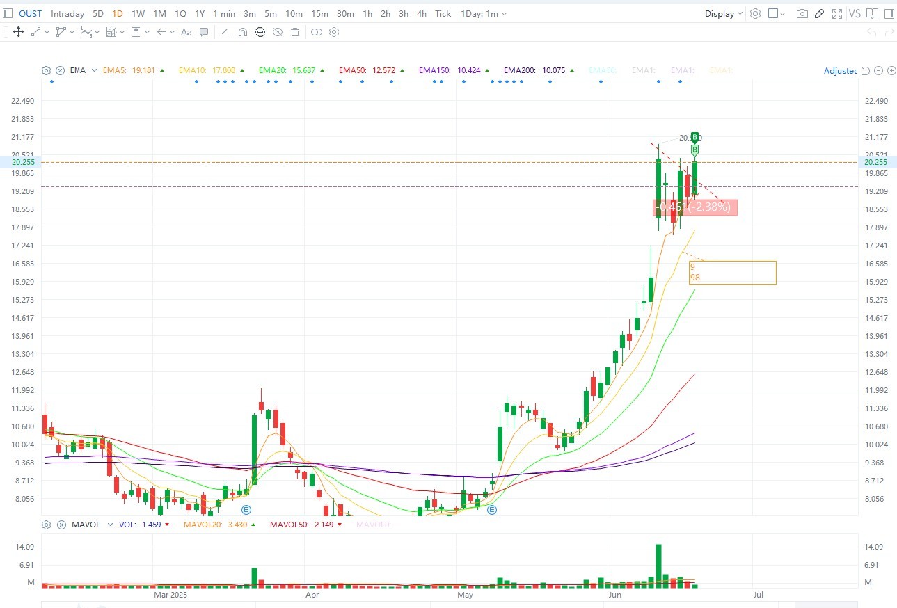Zoom in chart with plus circle
This screenshot has height=608, width=897.
pyautogui.click(x=891, y=70)
